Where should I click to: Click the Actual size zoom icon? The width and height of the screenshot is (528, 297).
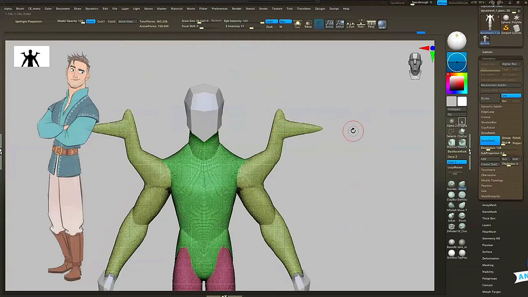pyautogui.click(x=329, y=24)
